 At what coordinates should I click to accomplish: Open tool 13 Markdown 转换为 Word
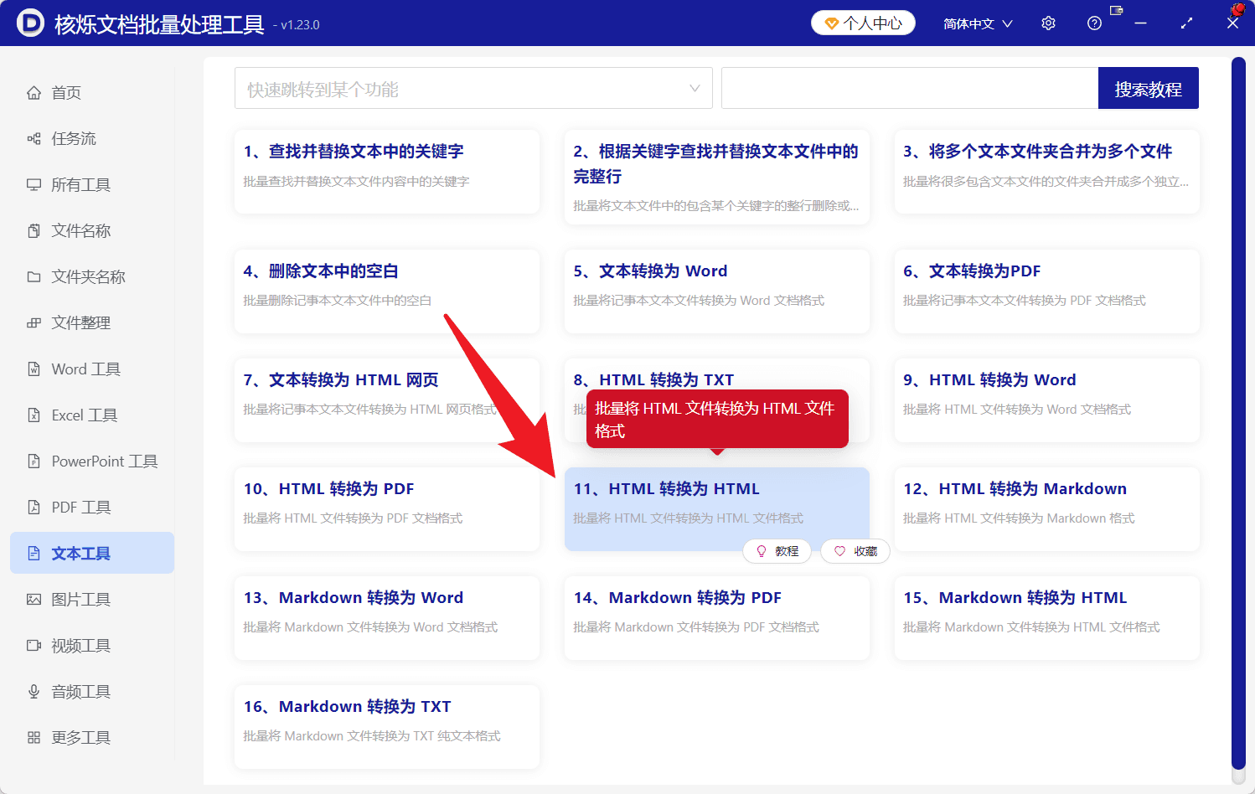(387, 618)
